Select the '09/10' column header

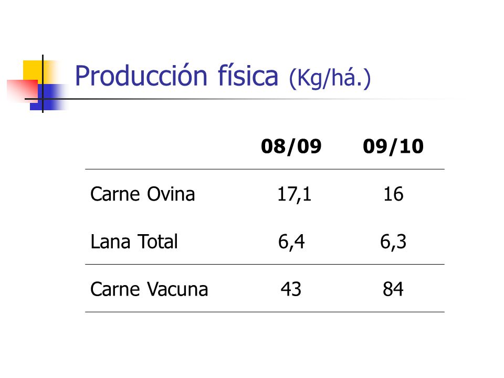click(x=393, y=146)
